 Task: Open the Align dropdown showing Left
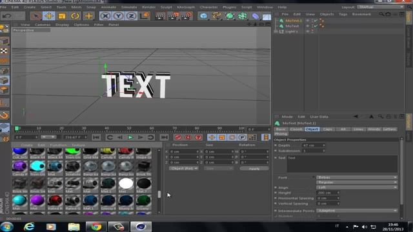(x=357, y=188)
